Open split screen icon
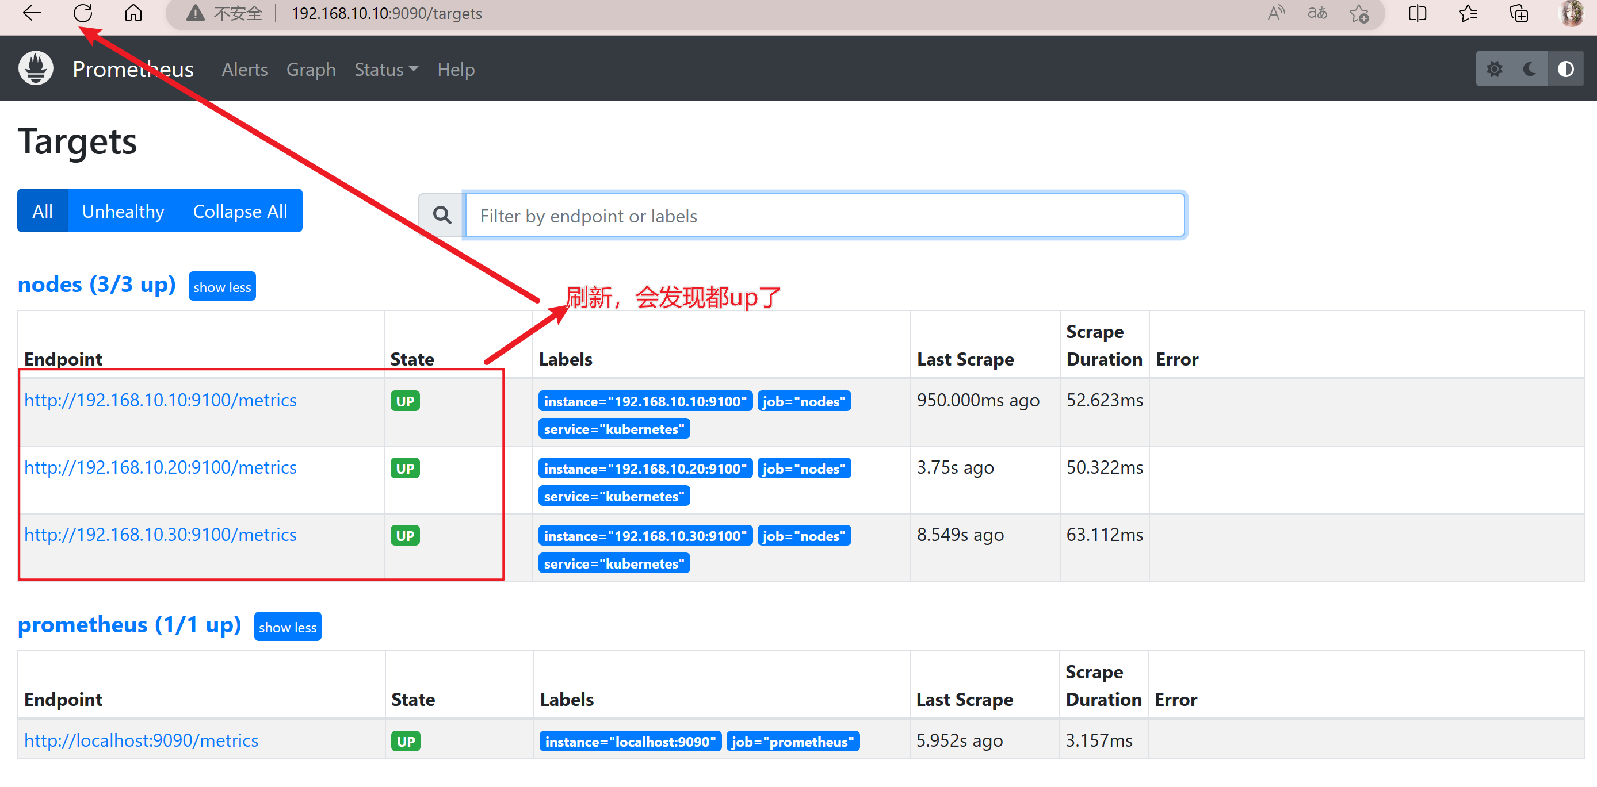 tap(1417, 13)
